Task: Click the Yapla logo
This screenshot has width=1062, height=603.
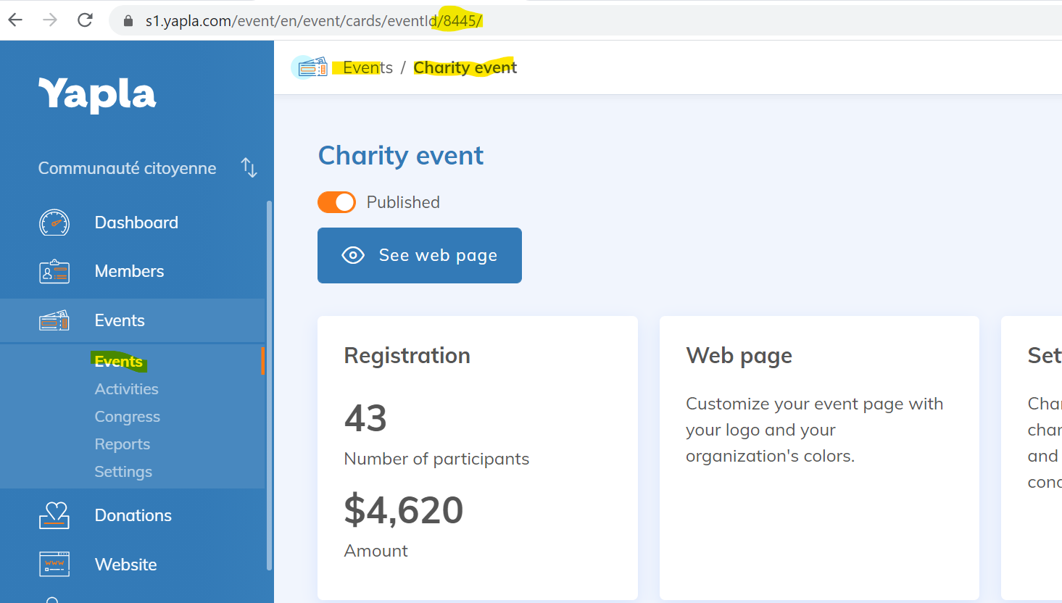Action: 97,94
